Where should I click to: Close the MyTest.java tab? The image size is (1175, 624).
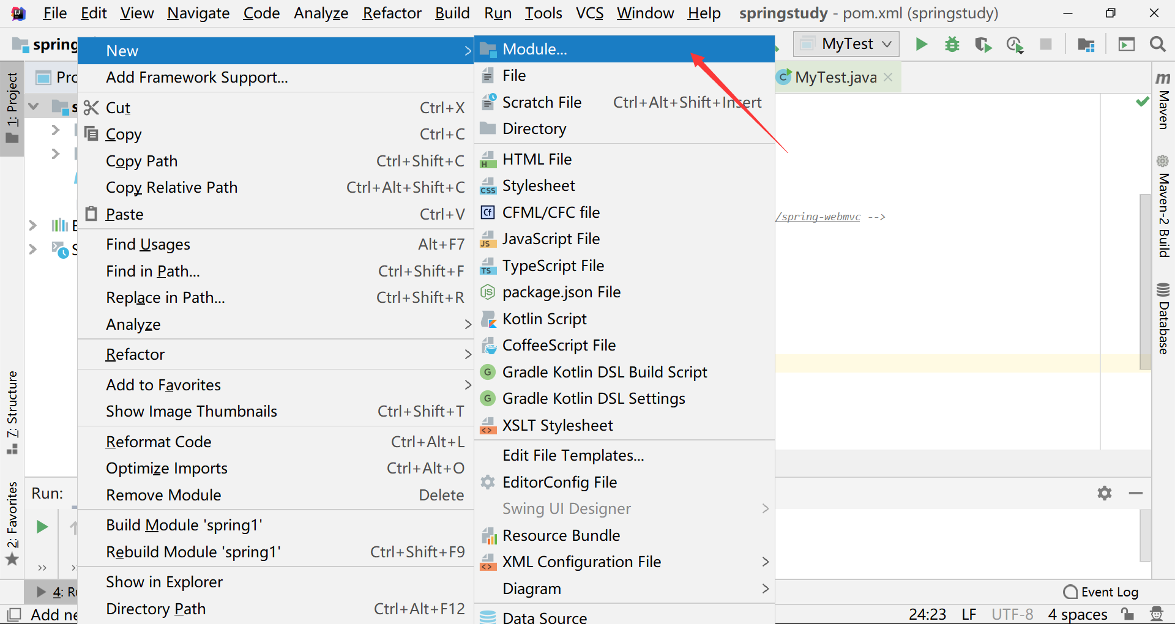[889, 78]
